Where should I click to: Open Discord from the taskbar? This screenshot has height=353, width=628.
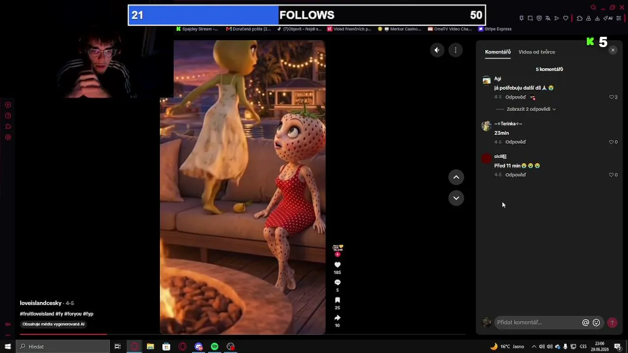[199, 347]
